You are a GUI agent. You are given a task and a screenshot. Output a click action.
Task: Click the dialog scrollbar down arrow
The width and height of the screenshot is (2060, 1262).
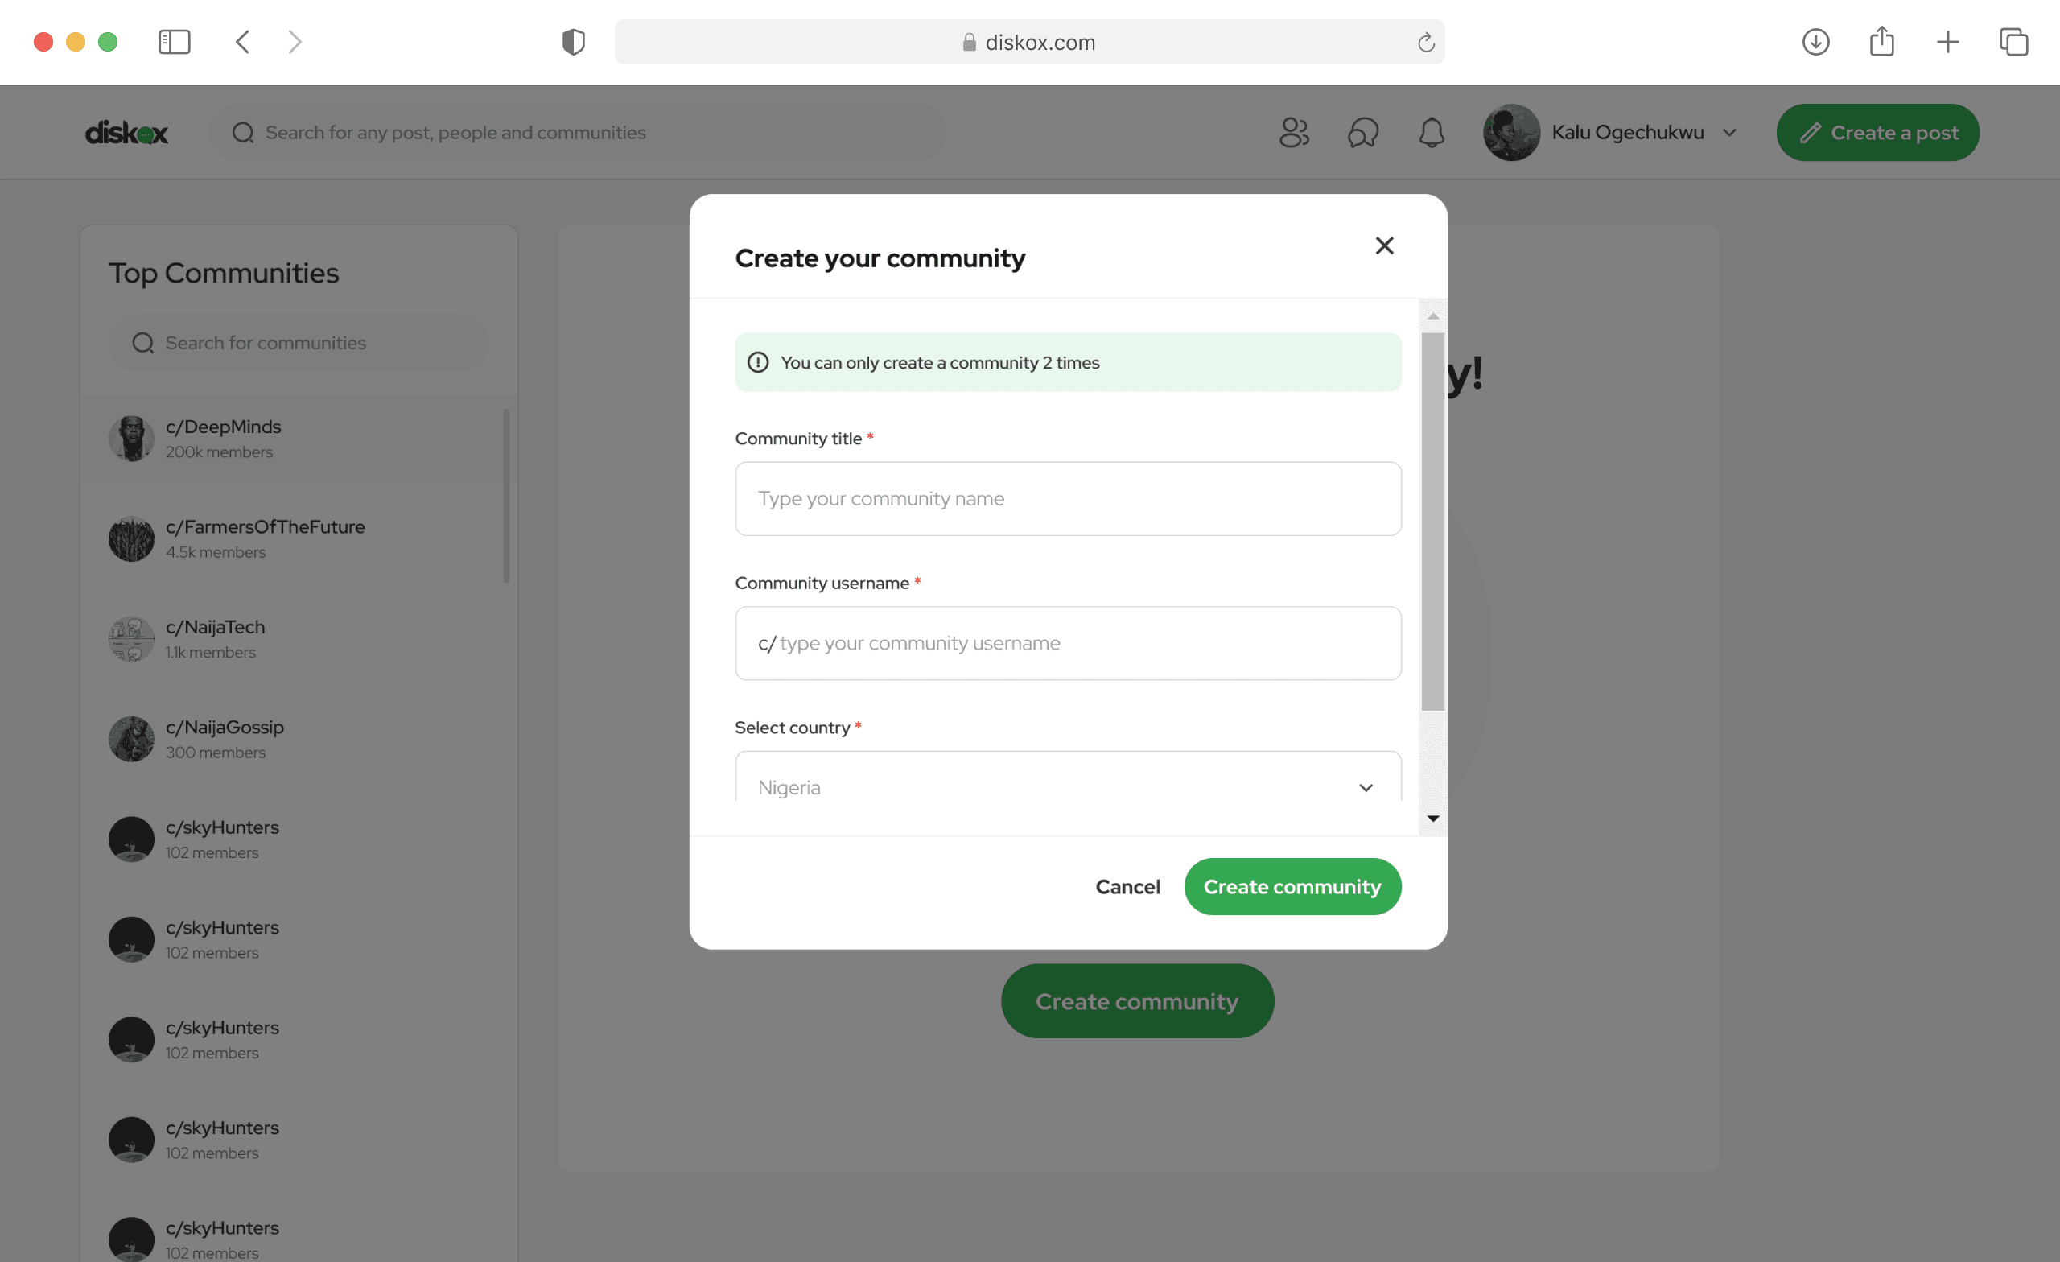(1433, 819)
